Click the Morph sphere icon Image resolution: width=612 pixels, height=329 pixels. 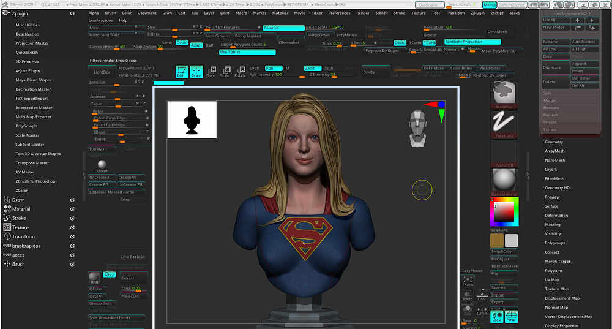102,165
